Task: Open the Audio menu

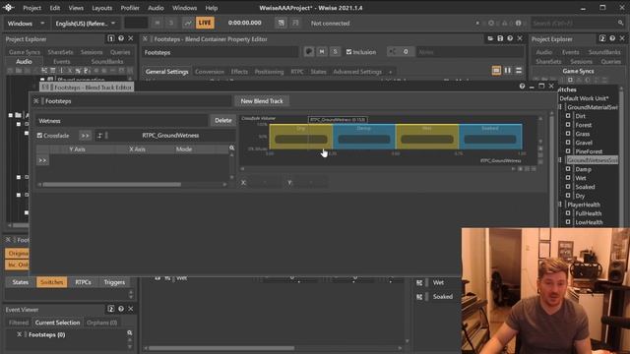Action: tap(156, 8)
